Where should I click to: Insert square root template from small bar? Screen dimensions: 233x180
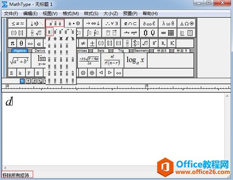(145, 43)
